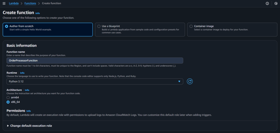The image size is (280, 133).
Task: Open the info panel icon at top right
Action: 267,3
